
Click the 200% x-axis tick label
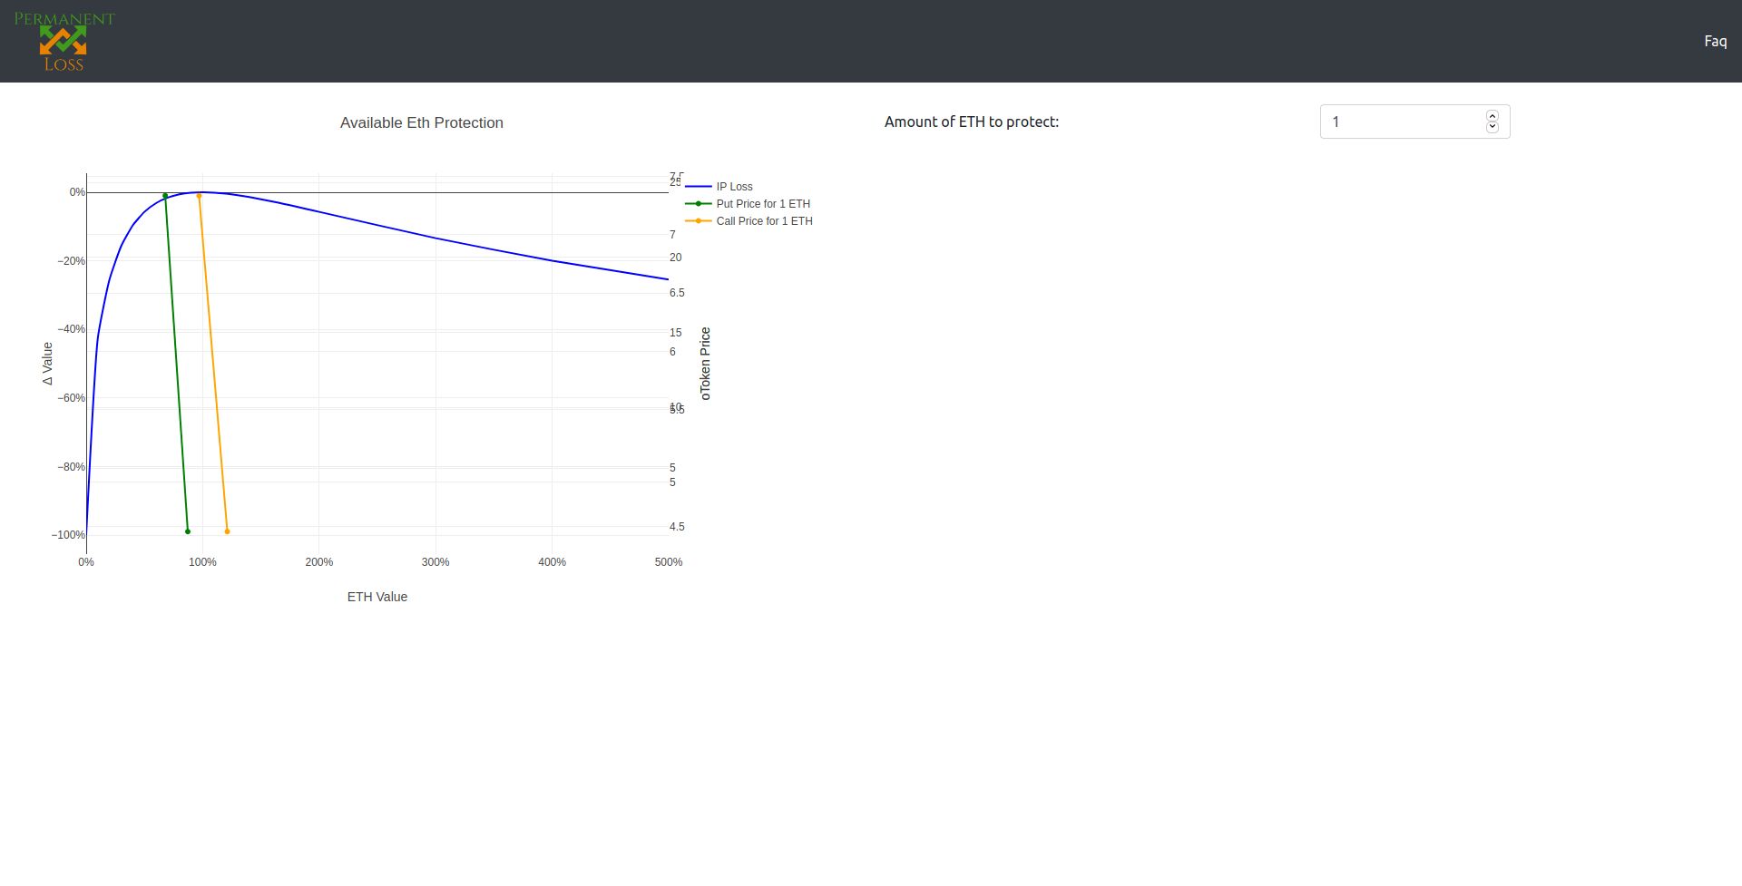(319, 562)
